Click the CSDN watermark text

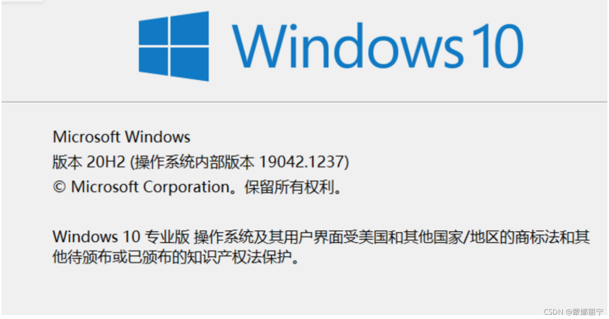(x=553, y=312)
